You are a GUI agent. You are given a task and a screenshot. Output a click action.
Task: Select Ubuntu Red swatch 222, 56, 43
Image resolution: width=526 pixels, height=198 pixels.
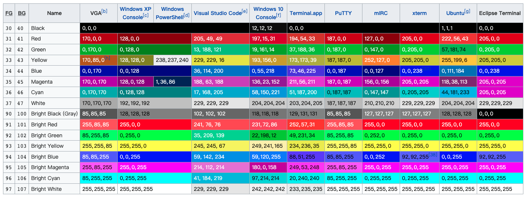click(x=458, y=39)
